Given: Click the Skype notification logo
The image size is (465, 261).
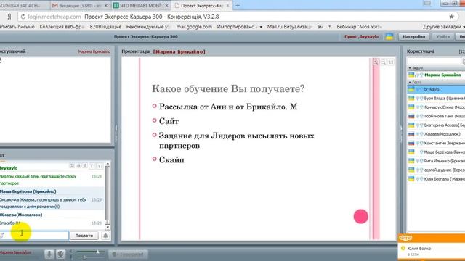Looking at the screenshot, I should 405,238.
